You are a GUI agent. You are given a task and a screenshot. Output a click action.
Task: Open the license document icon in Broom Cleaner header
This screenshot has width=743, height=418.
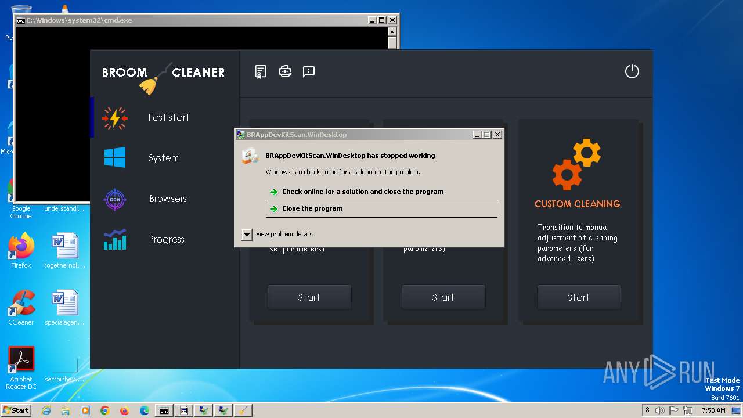261,71
